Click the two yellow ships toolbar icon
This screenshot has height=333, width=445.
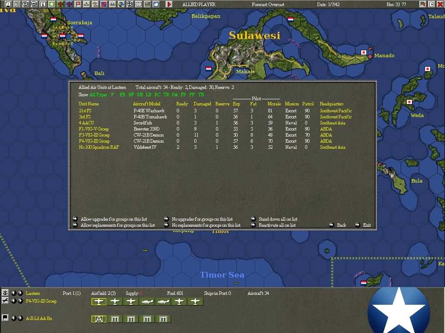[x=95, y=4]
